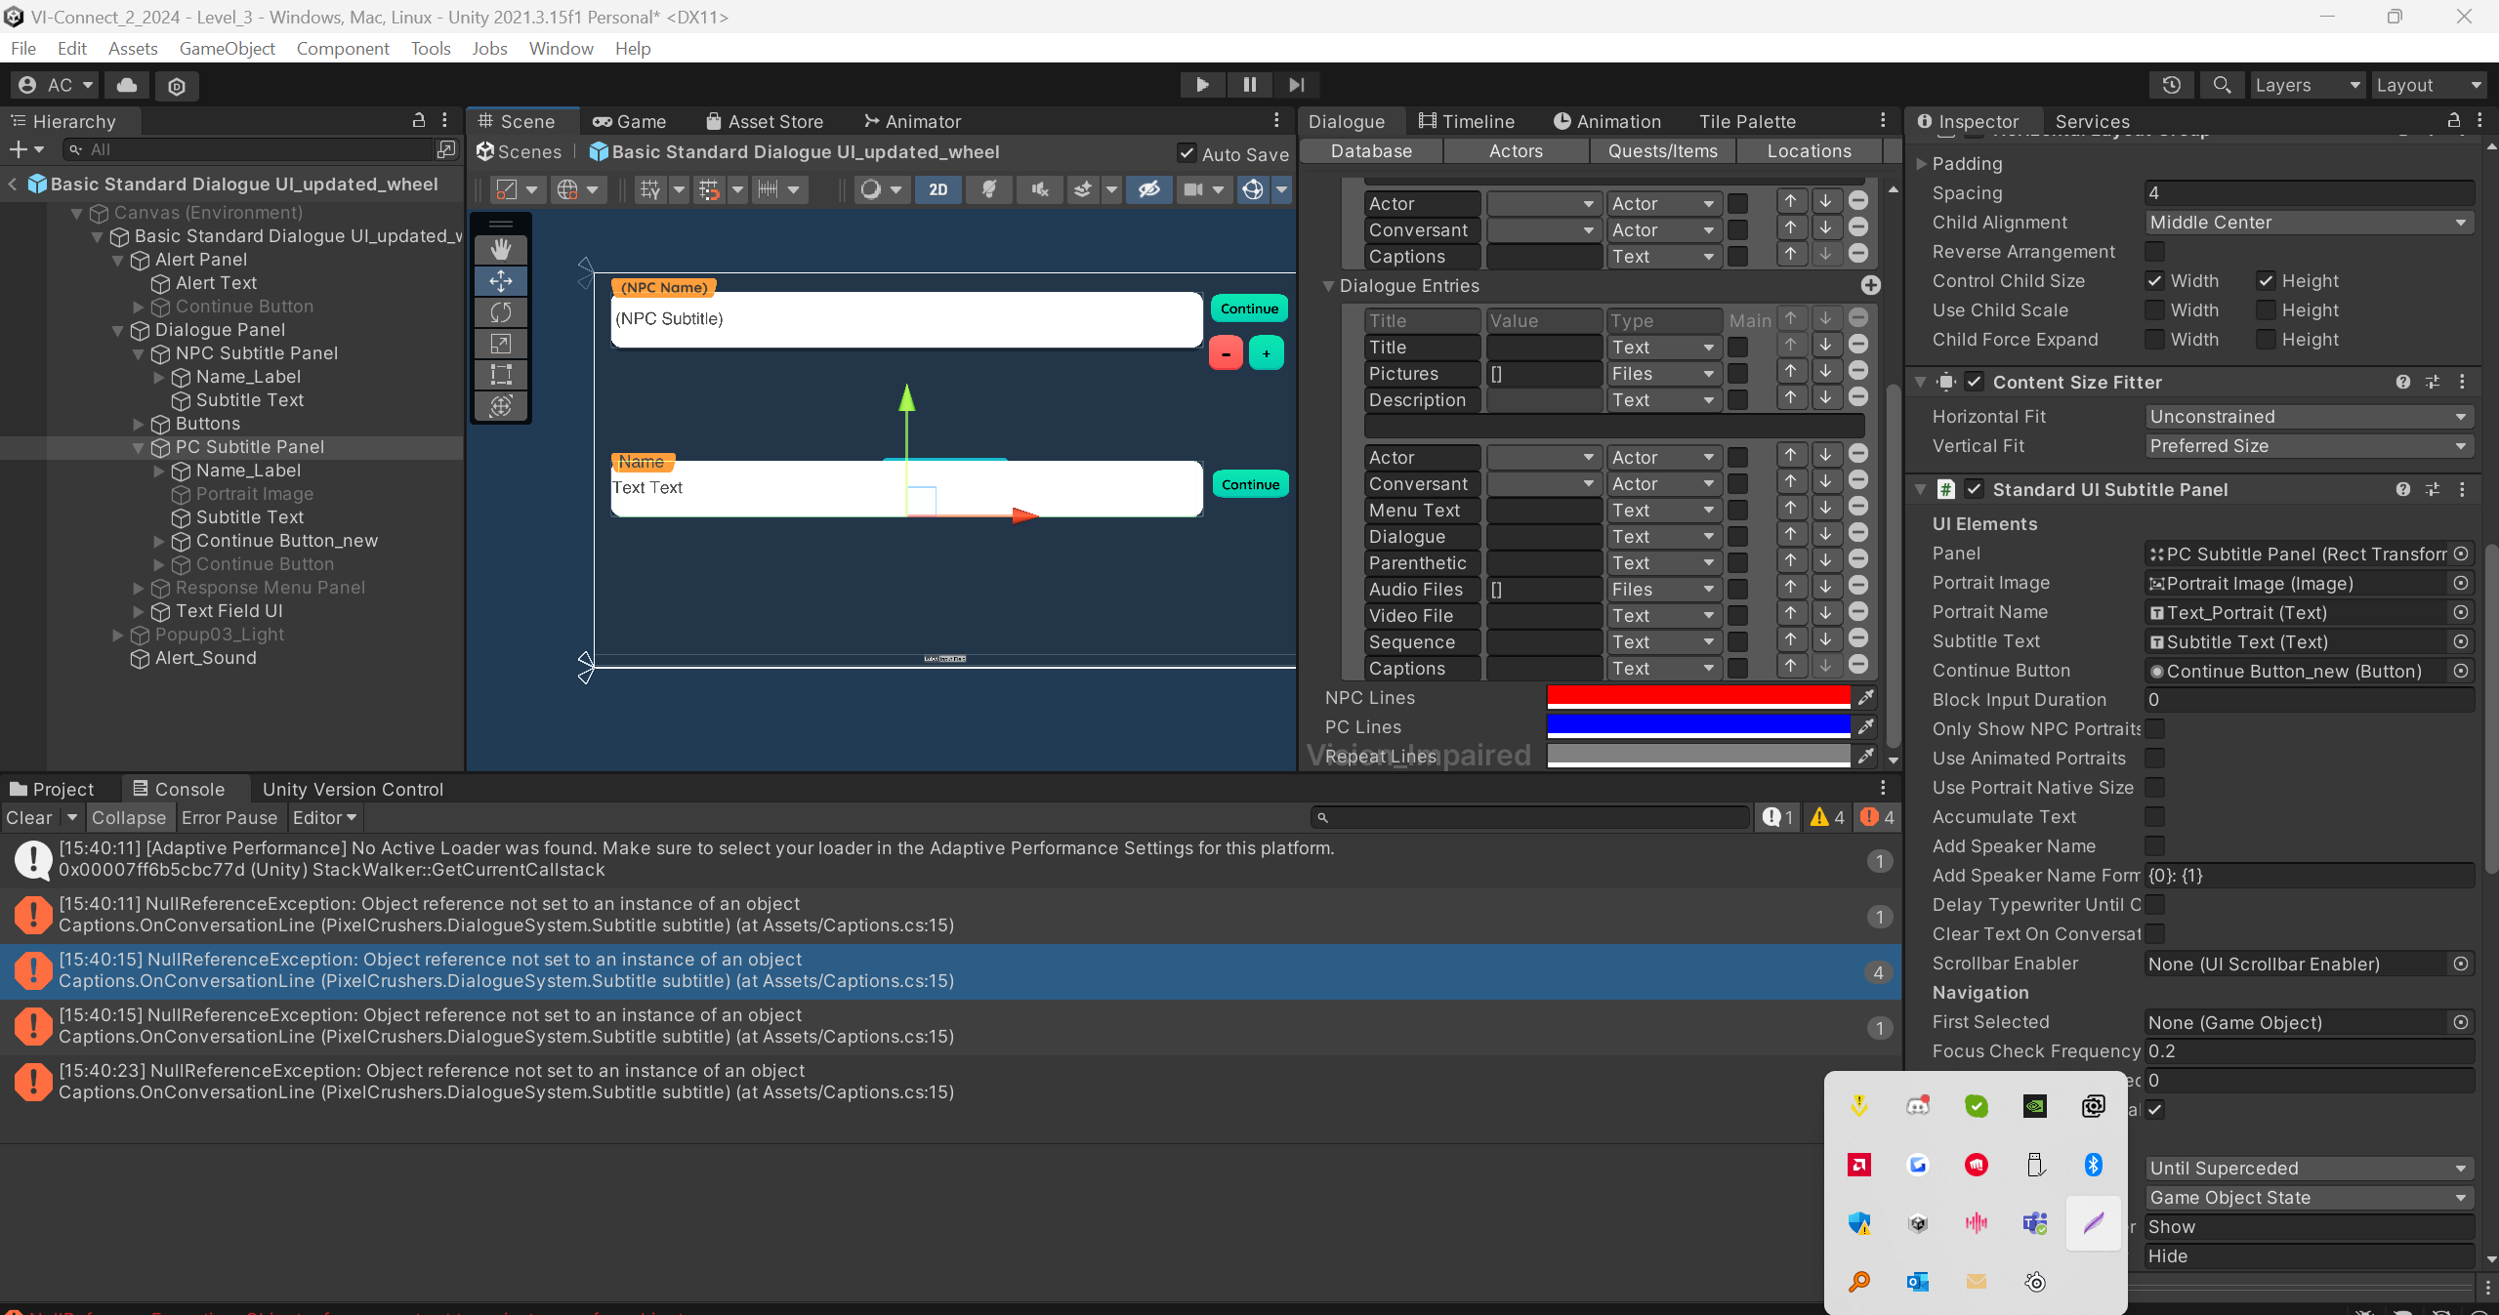Select the Rect tool in scene toolbar
Image resolution: width=2499 pixels, height=1315 pixels.
pos(501,375)
